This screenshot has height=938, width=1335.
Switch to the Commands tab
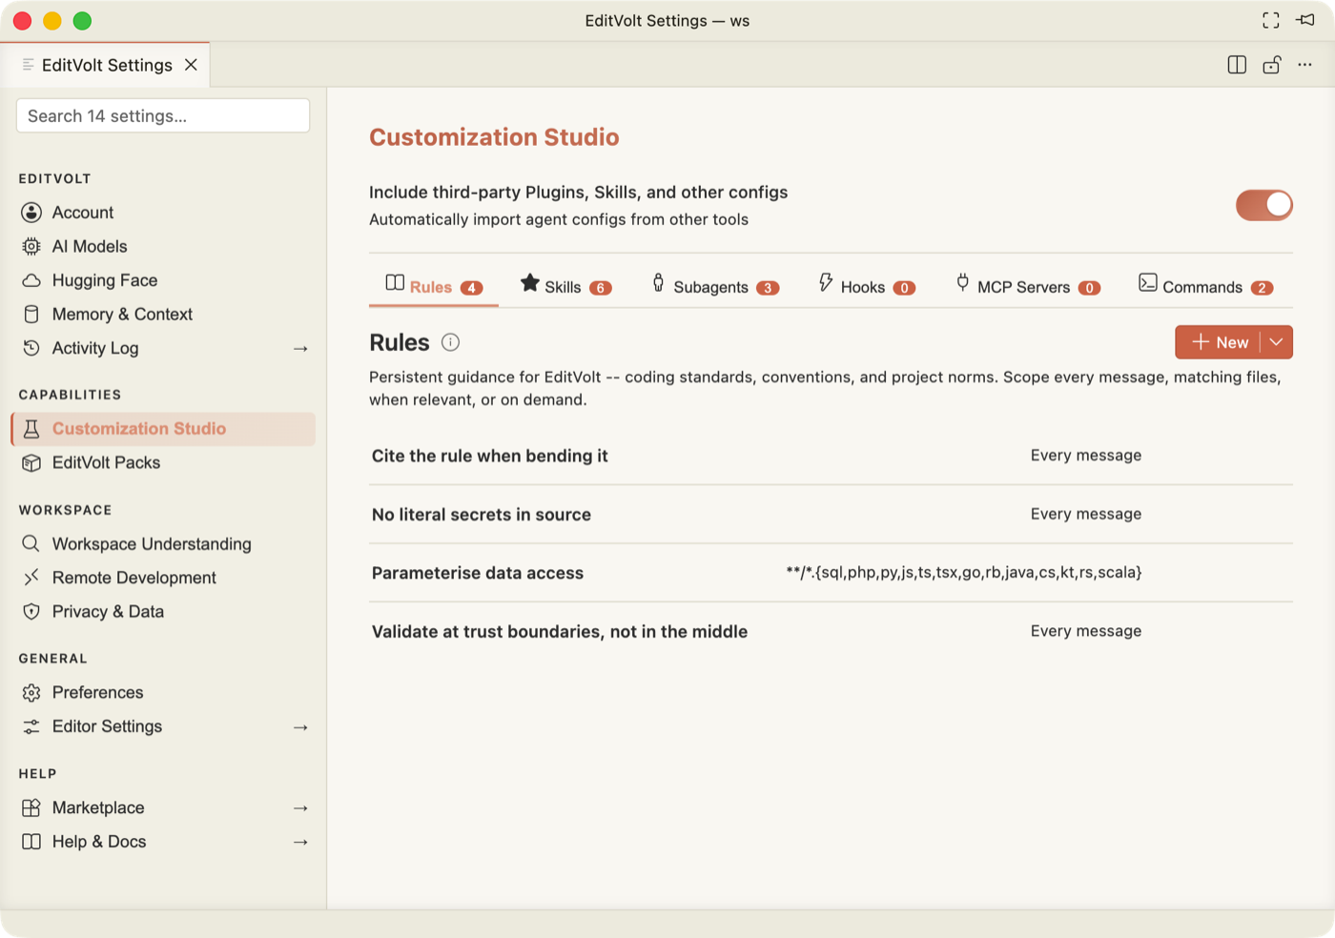(1205, 286)
